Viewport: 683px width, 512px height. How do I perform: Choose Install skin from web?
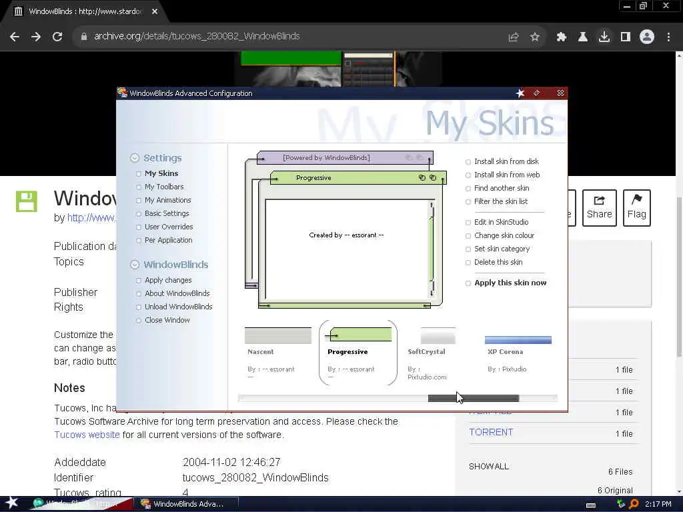coord(507,175)
